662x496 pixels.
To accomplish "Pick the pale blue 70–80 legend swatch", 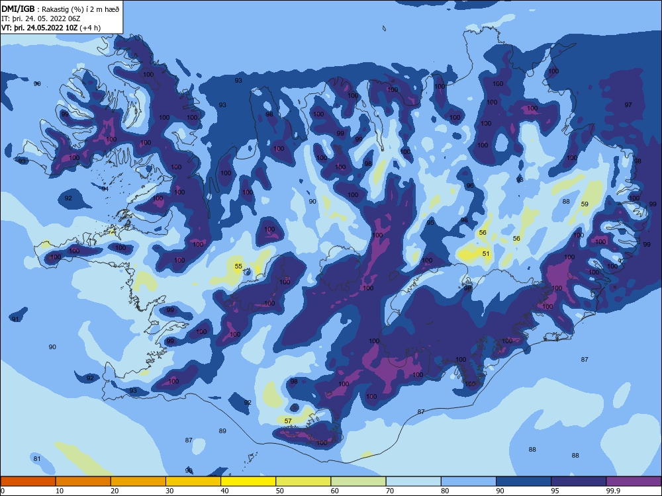I will coord(414,481).
